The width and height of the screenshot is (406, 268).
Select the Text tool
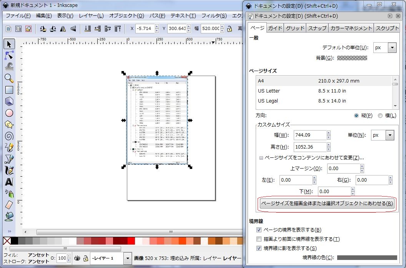(9, 182)
